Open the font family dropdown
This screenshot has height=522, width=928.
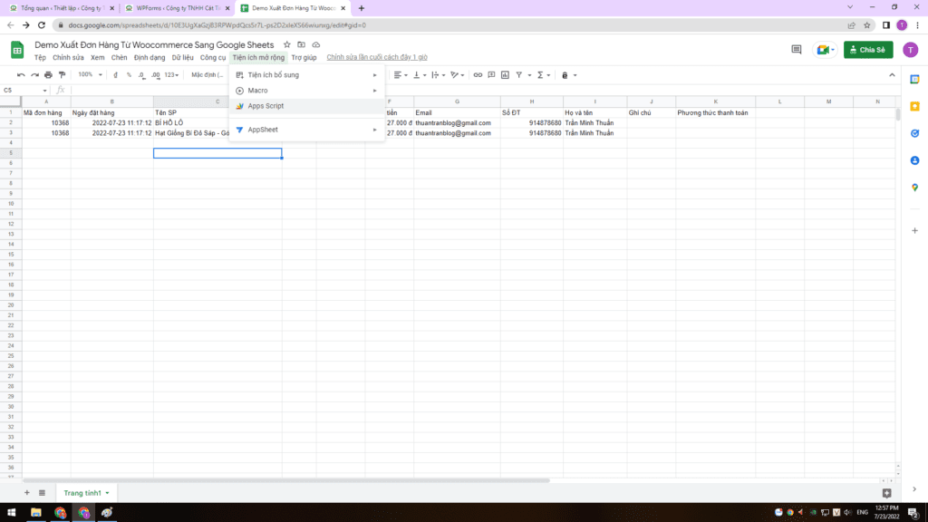tap(208, 75)
